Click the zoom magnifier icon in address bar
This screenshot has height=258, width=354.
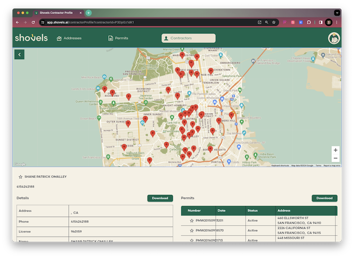click(267, 22)
